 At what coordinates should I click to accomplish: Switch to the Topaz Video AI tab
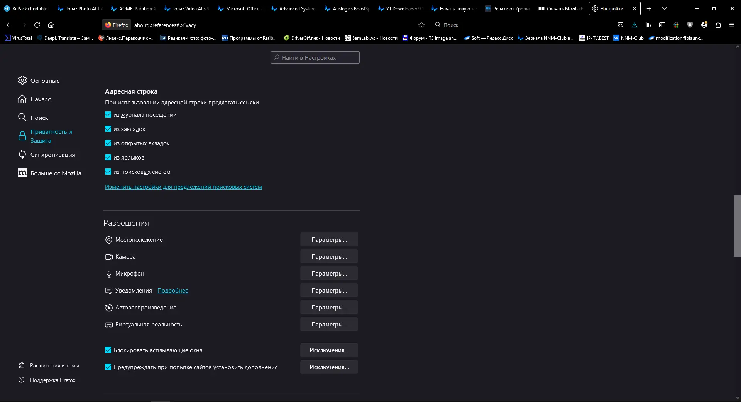click(x=187, y=8)
